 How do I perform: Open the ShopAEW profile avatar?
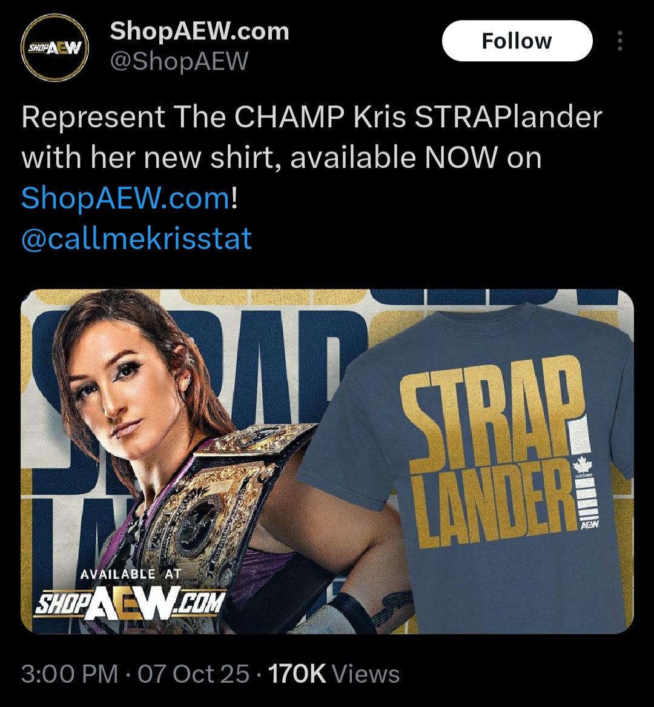click(x=54, y=48)
